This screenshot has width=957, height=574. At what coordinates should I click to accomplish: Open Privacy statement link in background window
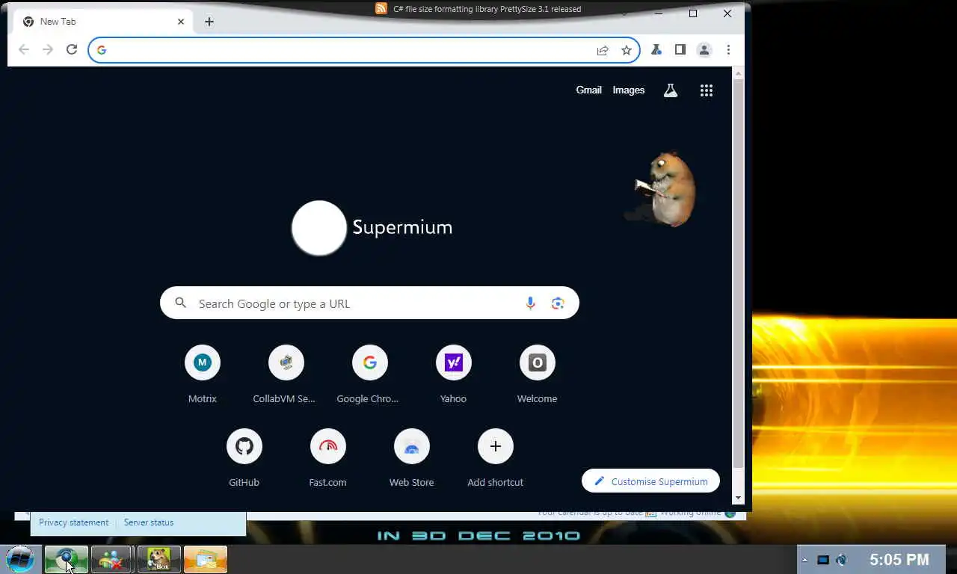[73, 522]
